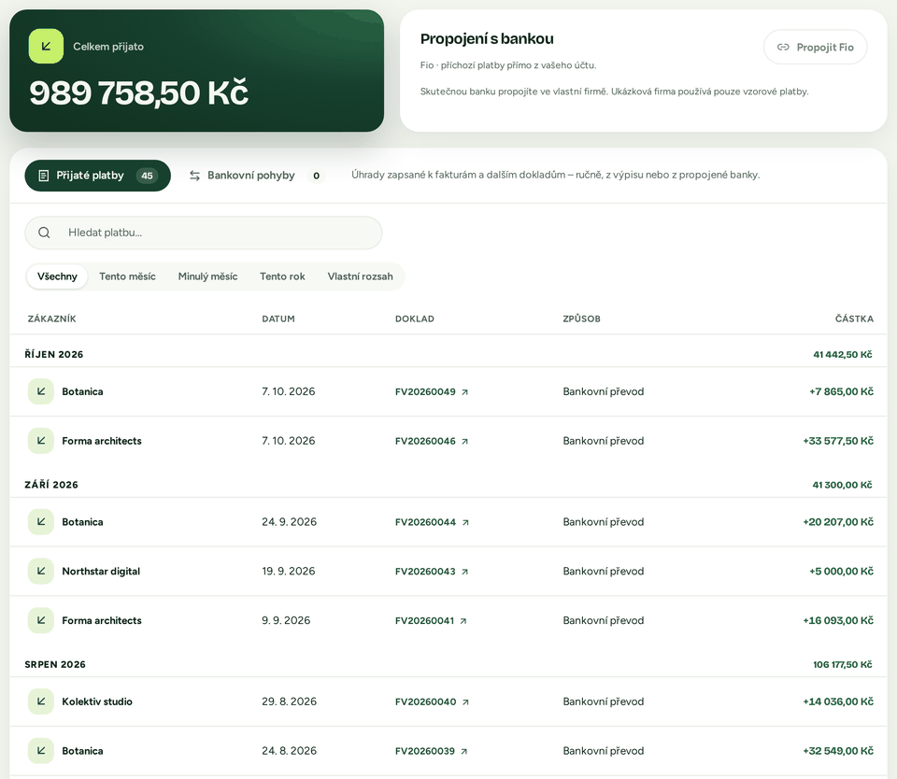Select the Přijaté platby tab
The height and width of the screenshot is (779, 897).
[x=98, y=176]
